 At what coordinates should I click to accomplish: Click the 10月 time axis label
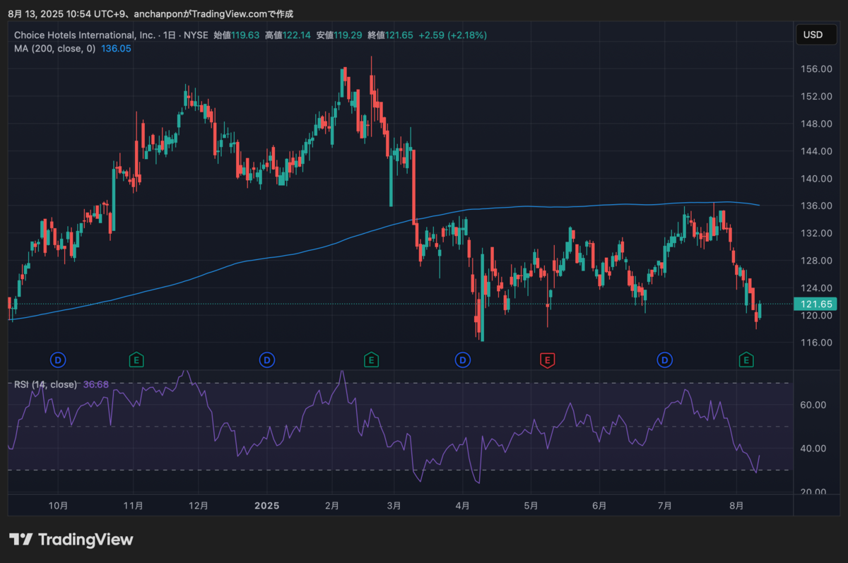[x=59, y=506]
